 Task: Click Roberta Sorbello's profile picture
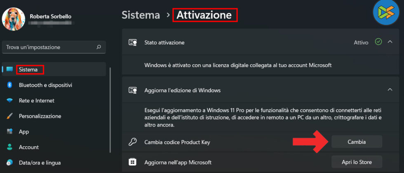(x=14, y=19)
